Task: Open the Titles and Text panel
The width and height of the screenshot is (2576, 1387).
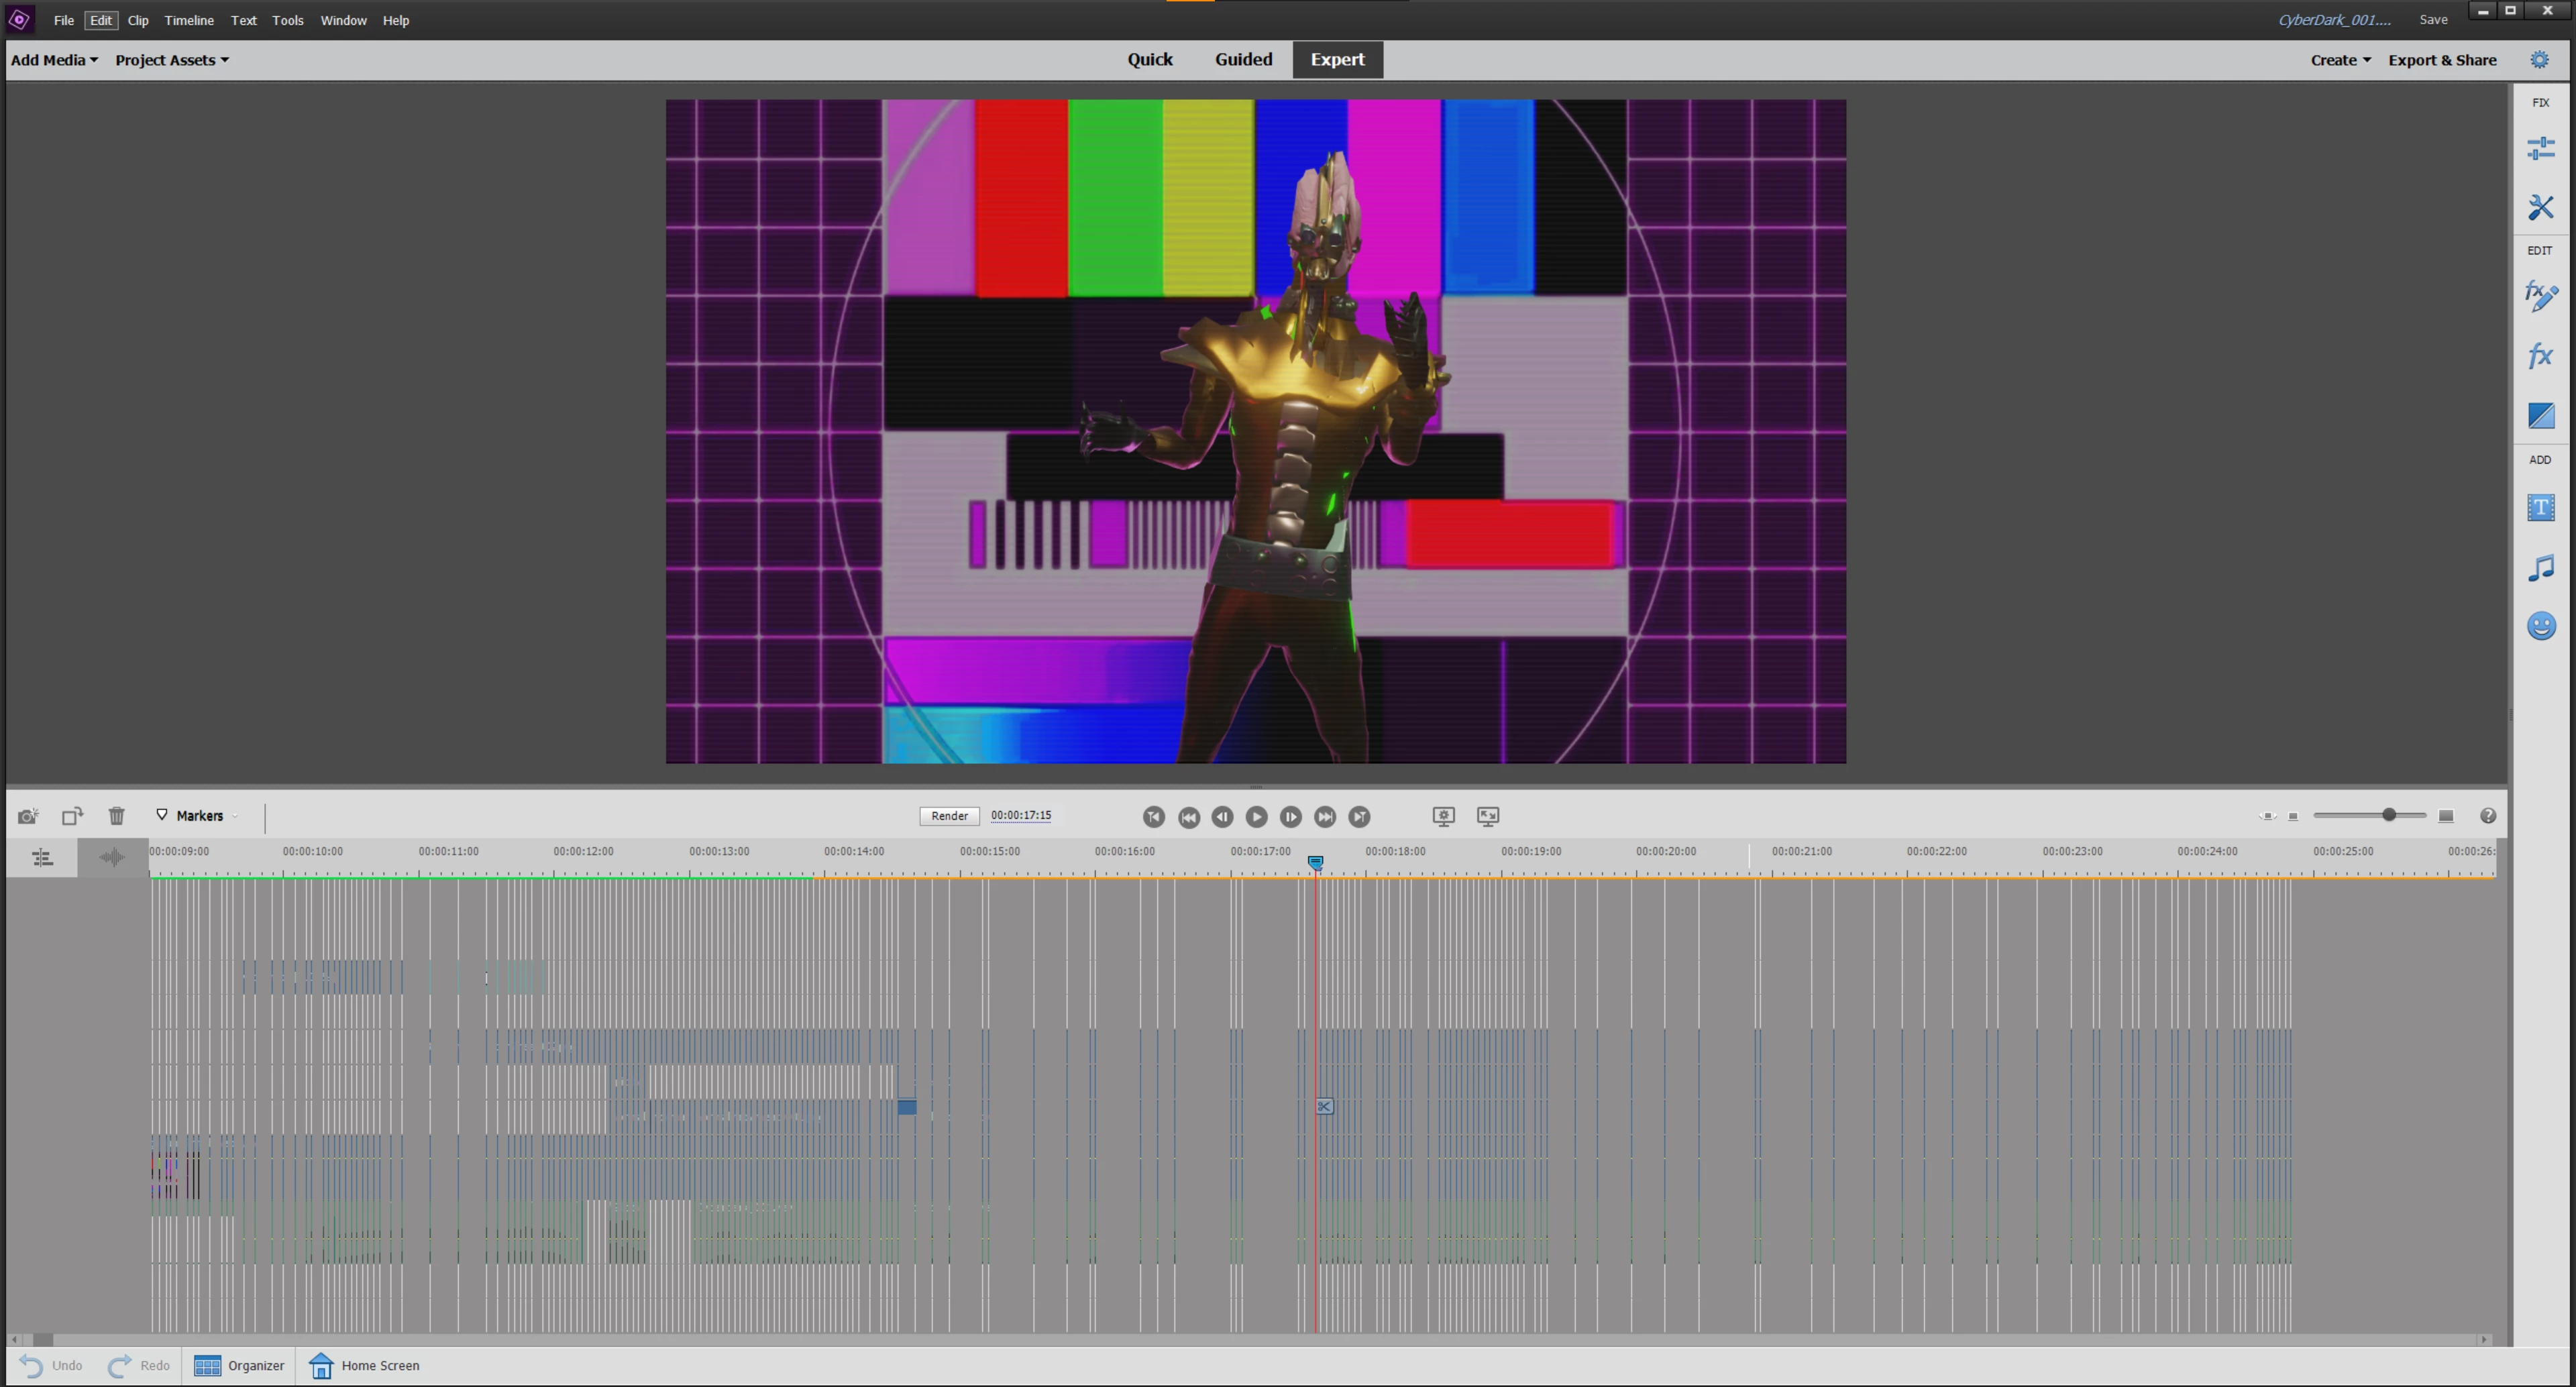Action: click(x=2540, y=508)
